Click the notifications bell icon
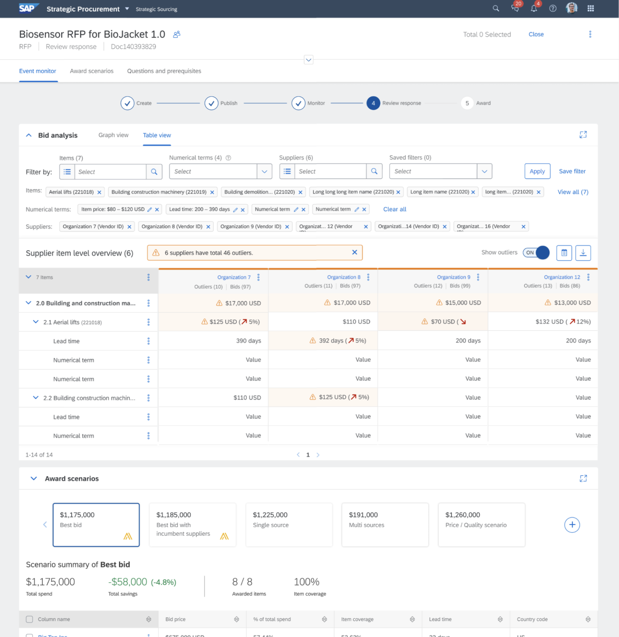 534,9
